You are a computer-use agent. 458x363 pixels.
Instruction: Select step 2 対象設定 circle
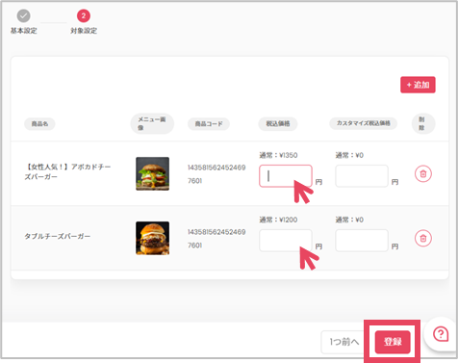click(84, 15)
